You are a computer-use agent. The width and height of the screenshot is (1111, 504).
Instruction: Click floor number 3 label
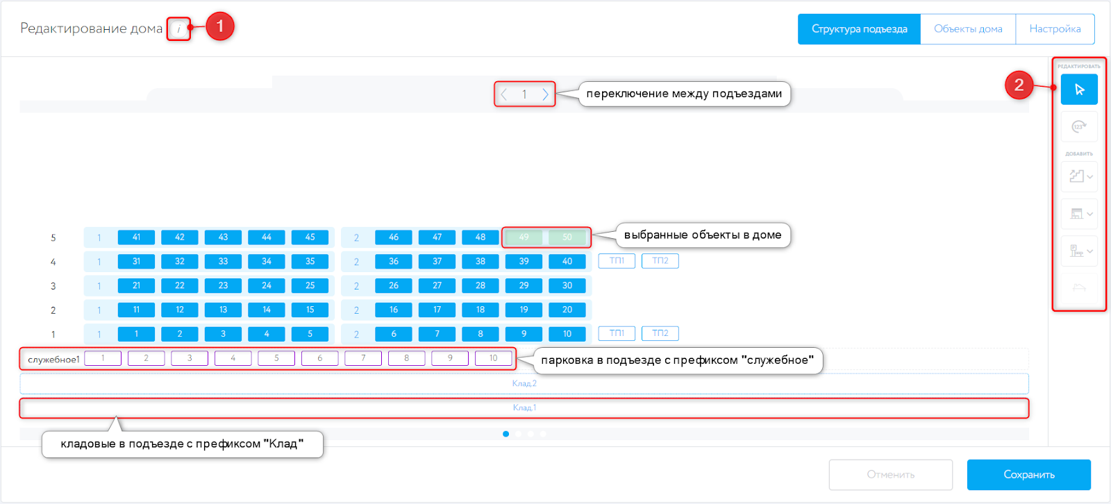pyautogui.click(x=53, y=286)
